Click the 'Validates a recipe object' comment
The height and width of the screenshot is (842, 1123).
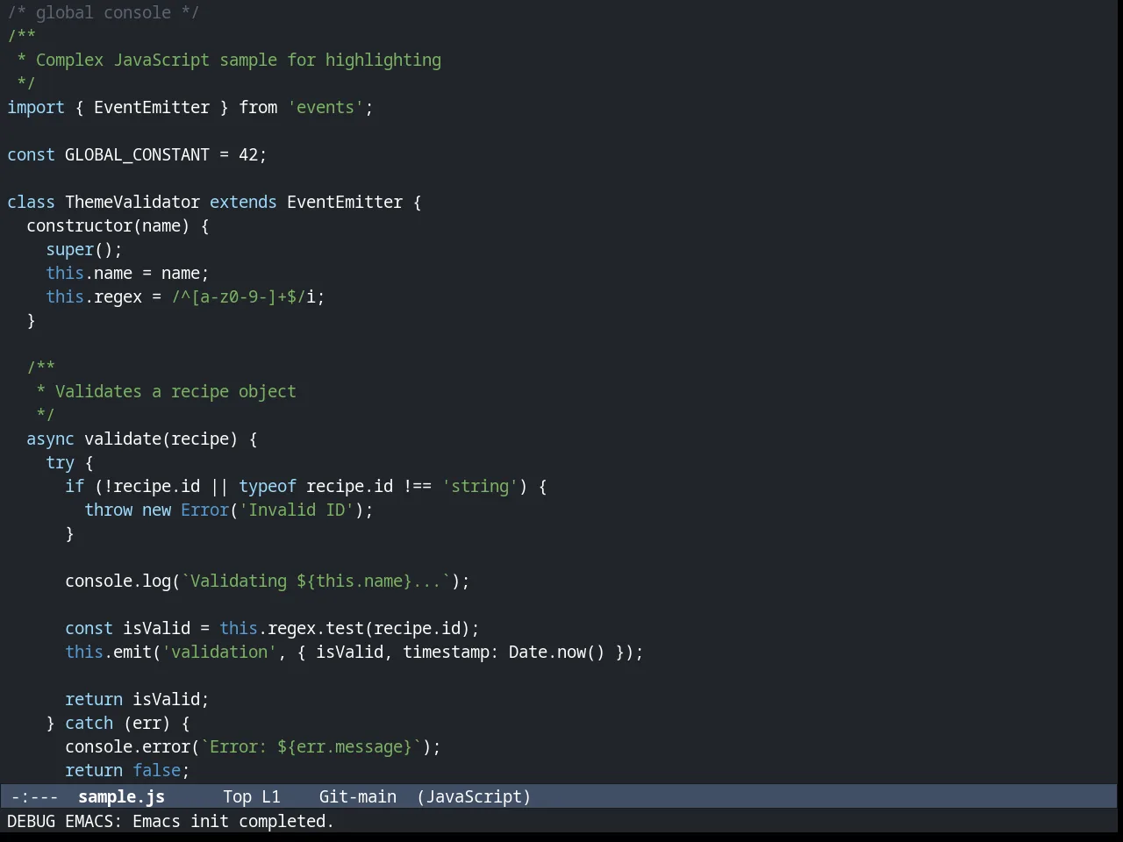tap(175, 391)
